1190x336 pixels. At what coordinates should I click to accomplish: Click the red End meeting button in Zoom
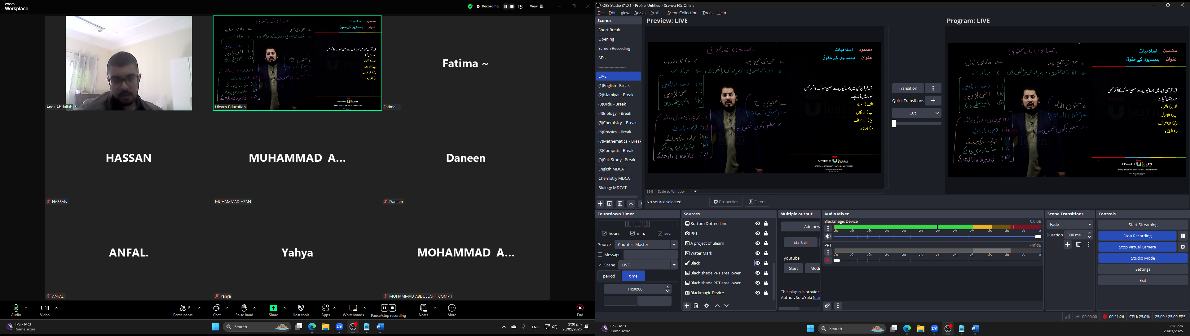click(x=580, y=308)
